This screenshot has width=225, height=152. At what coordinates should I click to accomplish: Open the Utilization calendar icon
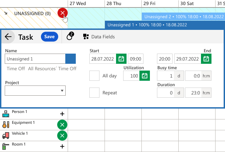pos(145,76)
